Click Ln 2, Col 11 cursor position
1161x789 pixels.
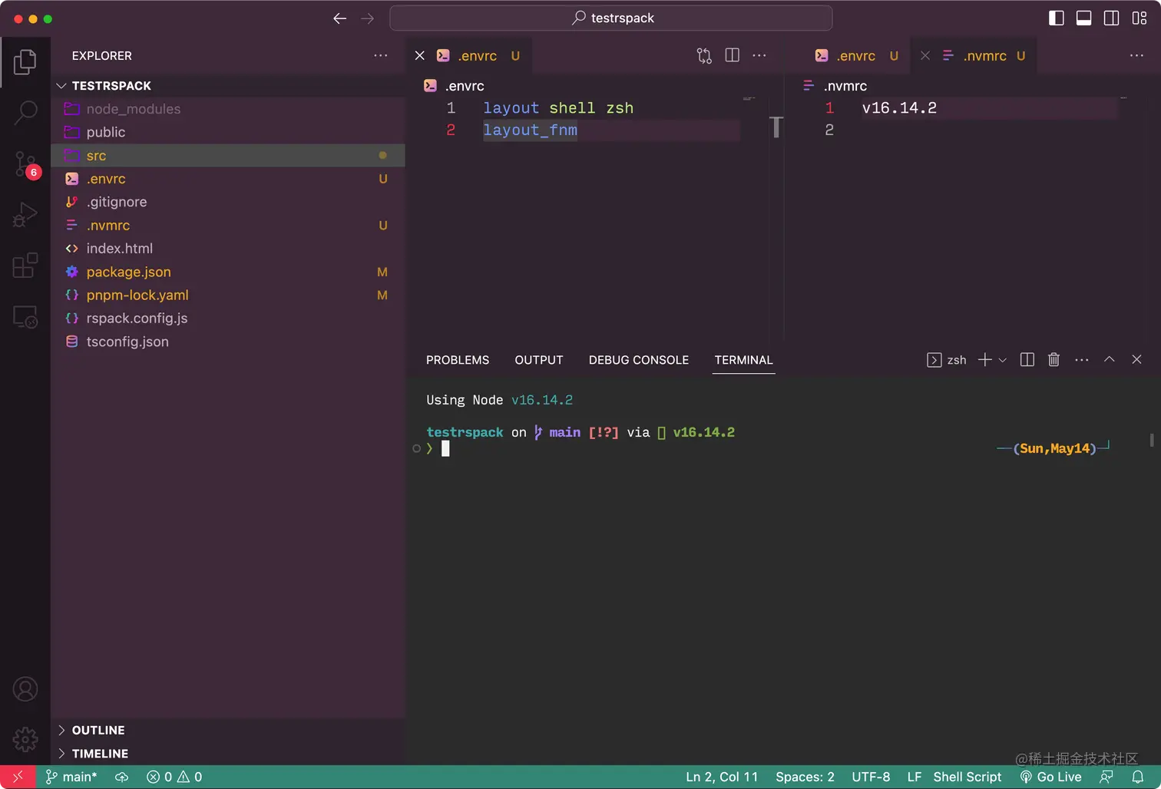click(x=722, y=777)
